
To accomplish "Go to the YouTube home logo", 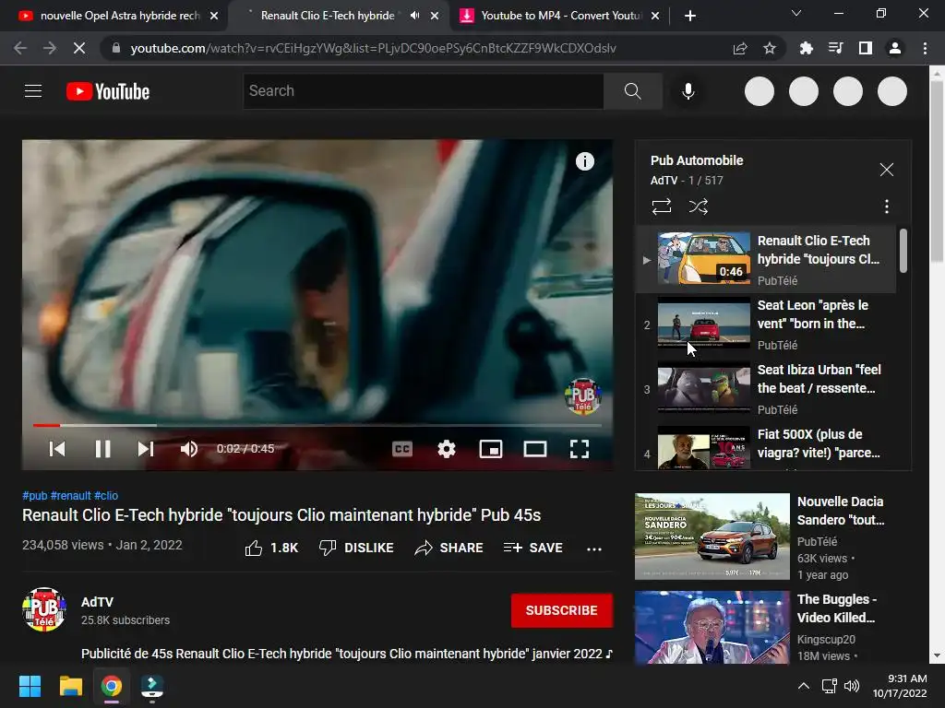I will (108, 91).
